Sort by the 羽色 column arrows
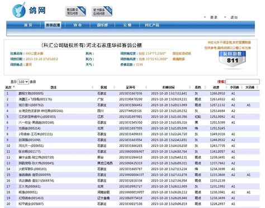Image resolution: width=265 pixels, height=208 pixels. 205,87
